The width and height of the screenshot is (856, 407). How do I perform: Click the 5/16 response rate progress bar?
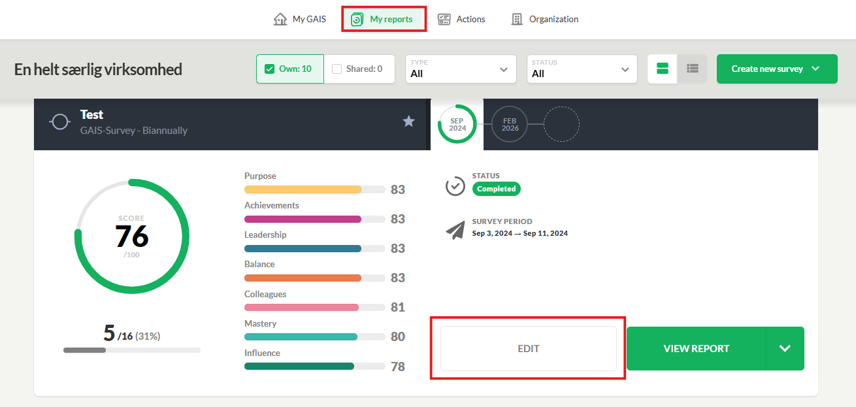132,350
